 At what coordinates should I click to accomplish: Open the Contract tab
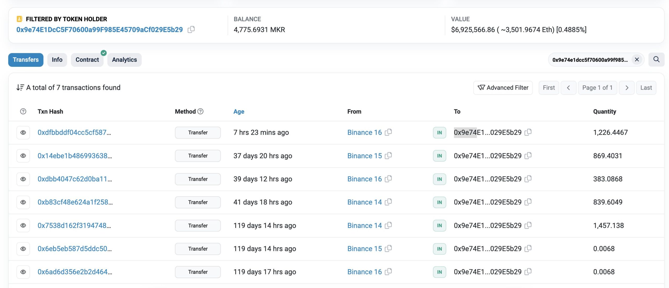click(x=87, y=60)
